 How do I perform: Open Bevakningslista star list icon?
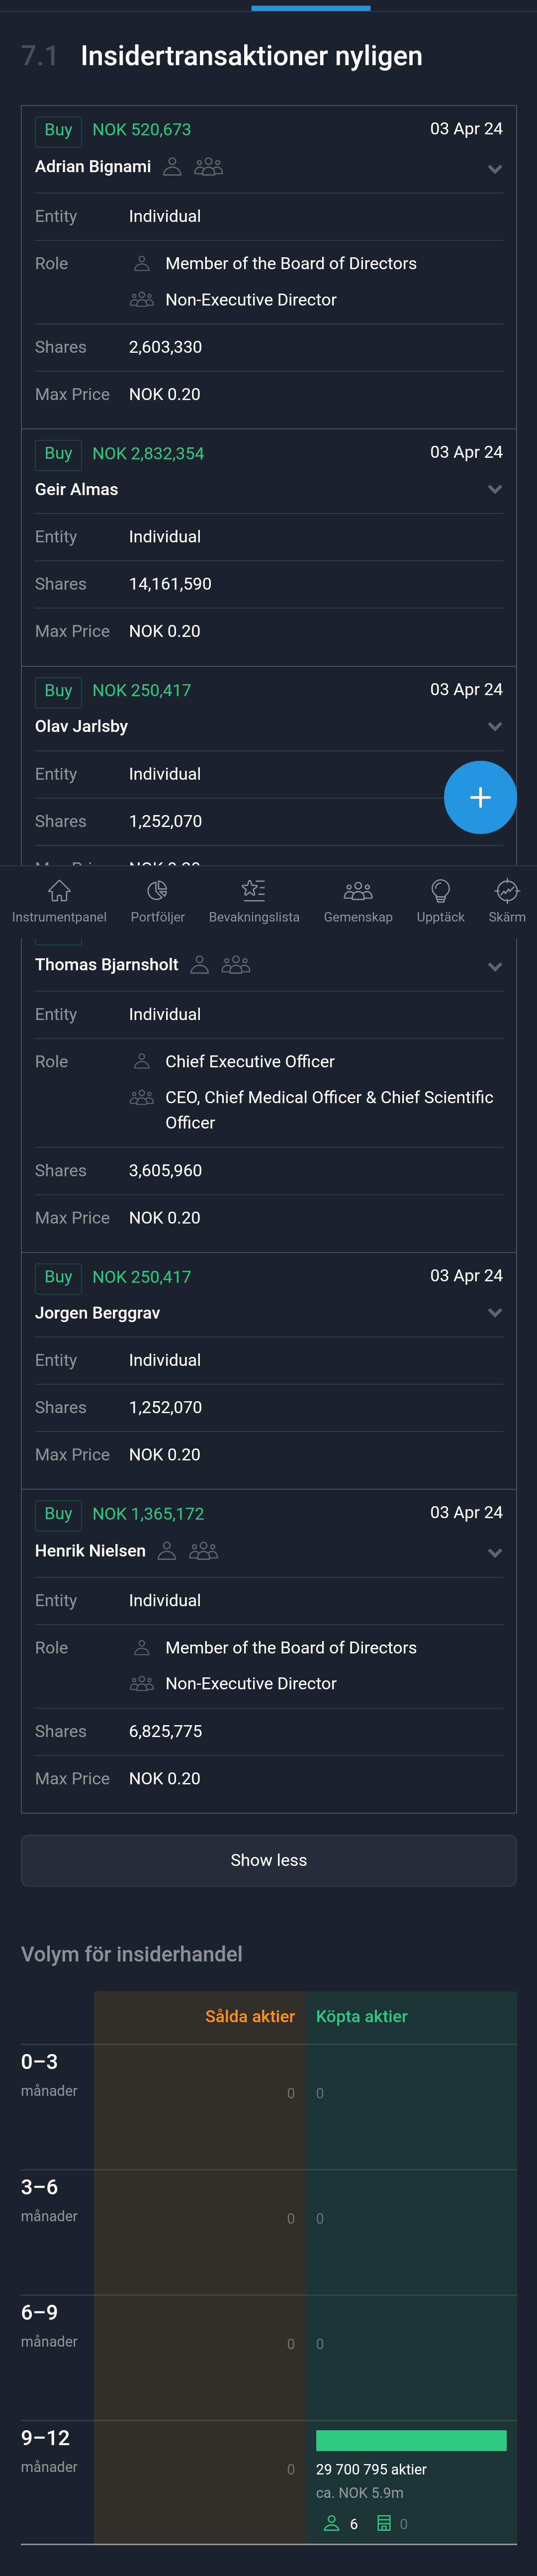tap(254, 890)
